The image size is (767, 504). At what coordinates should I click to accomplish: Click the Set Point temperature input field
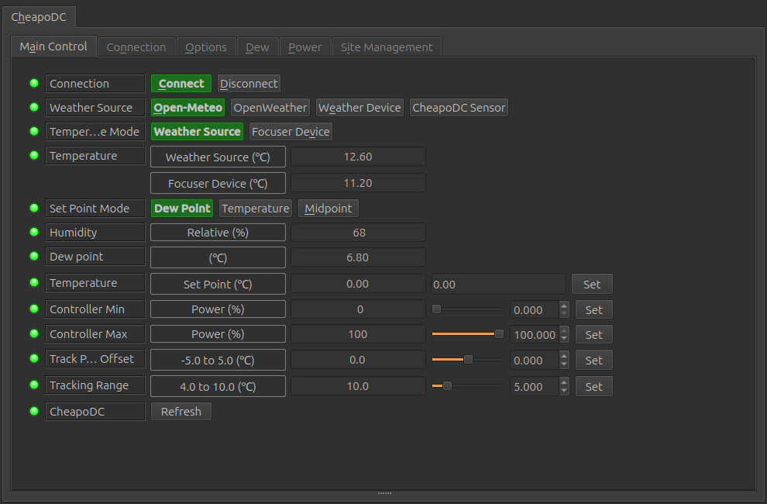point(498,283)
